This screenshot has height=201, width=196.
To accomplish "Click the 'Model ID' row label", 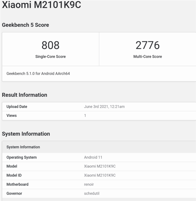I will point(14,176).
